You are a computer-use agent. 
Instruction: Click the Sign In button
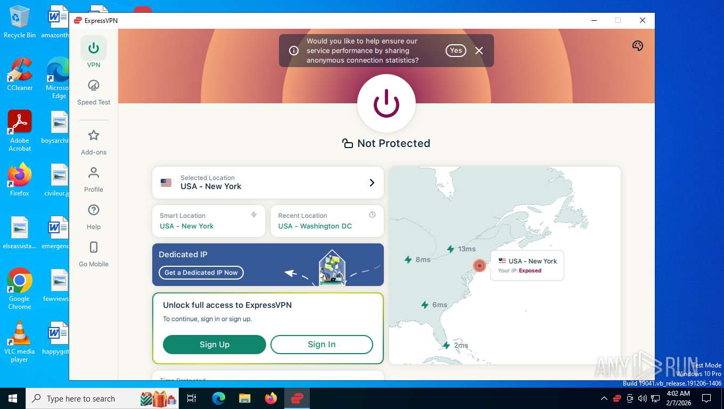[x=322, y=345]
